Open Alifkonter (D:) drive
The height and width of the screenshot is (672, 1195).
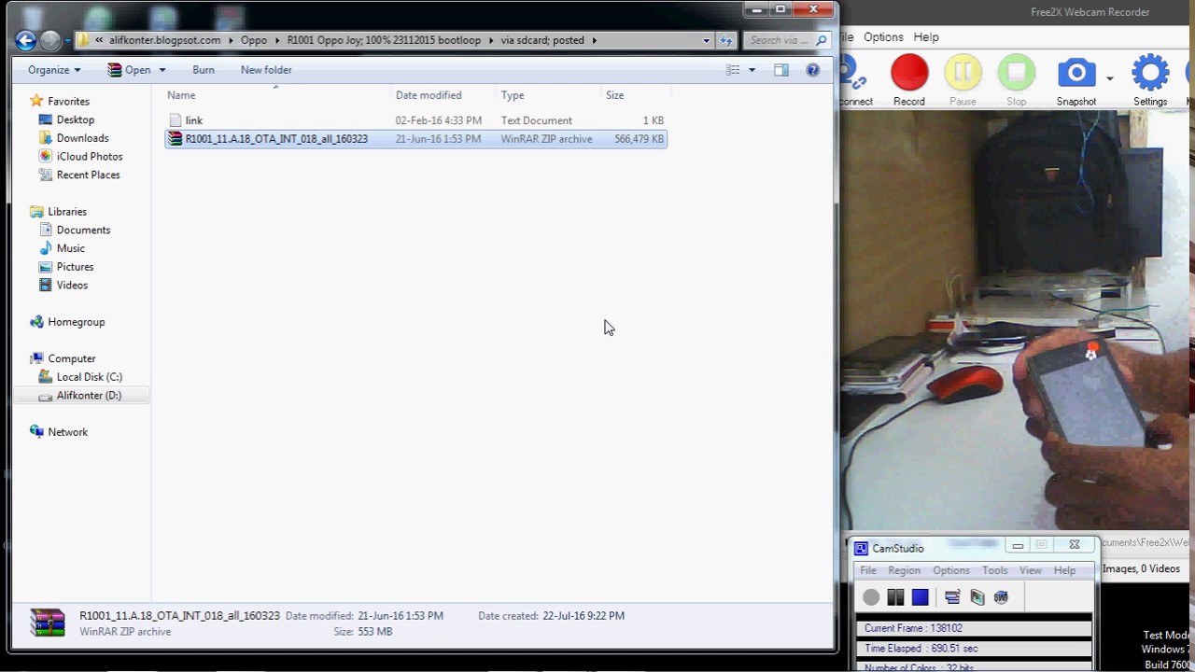pyautogui.click(x=89, y=396)
